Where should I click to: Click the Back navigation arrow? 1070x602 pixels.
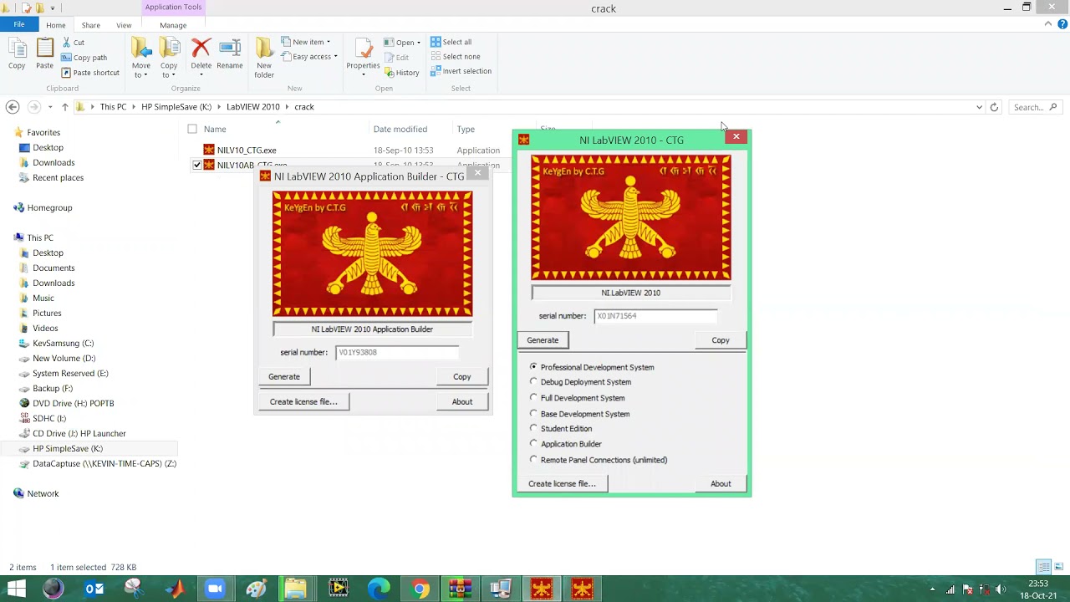click(x=12, y=107)
